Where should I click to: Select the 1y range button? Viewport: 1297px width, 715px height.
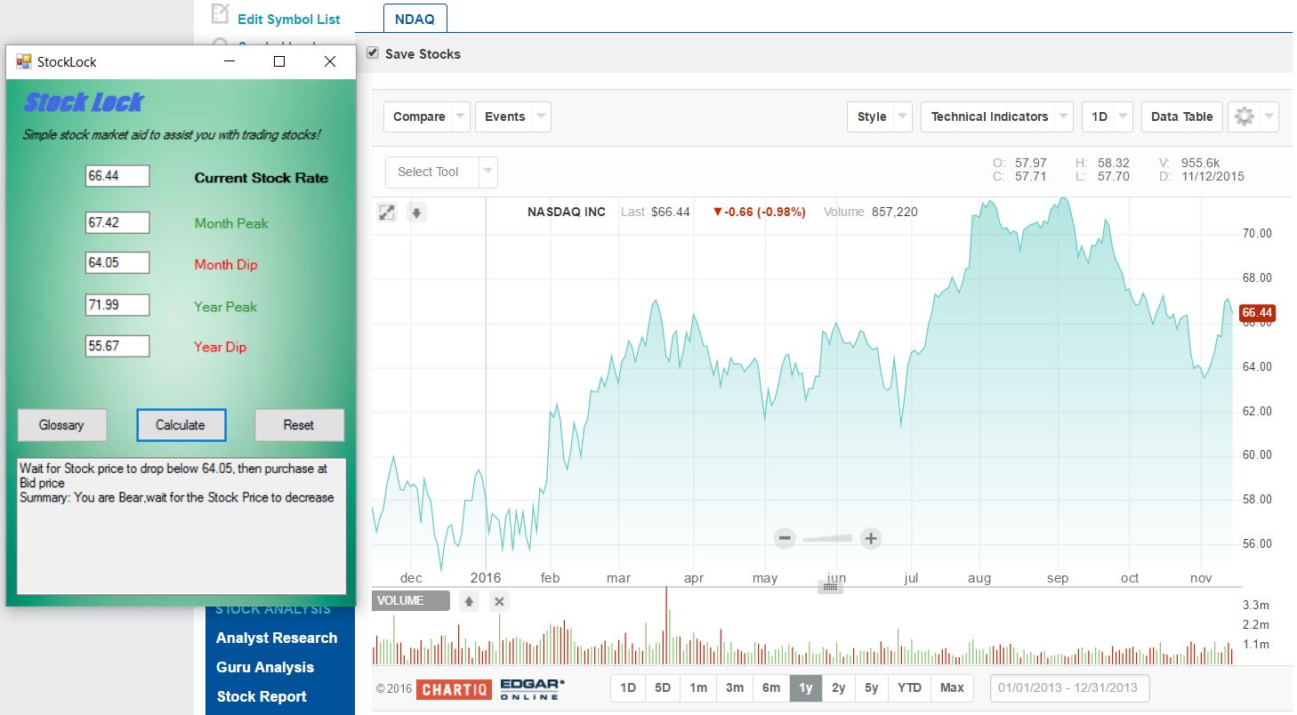(x=806, y=687)
